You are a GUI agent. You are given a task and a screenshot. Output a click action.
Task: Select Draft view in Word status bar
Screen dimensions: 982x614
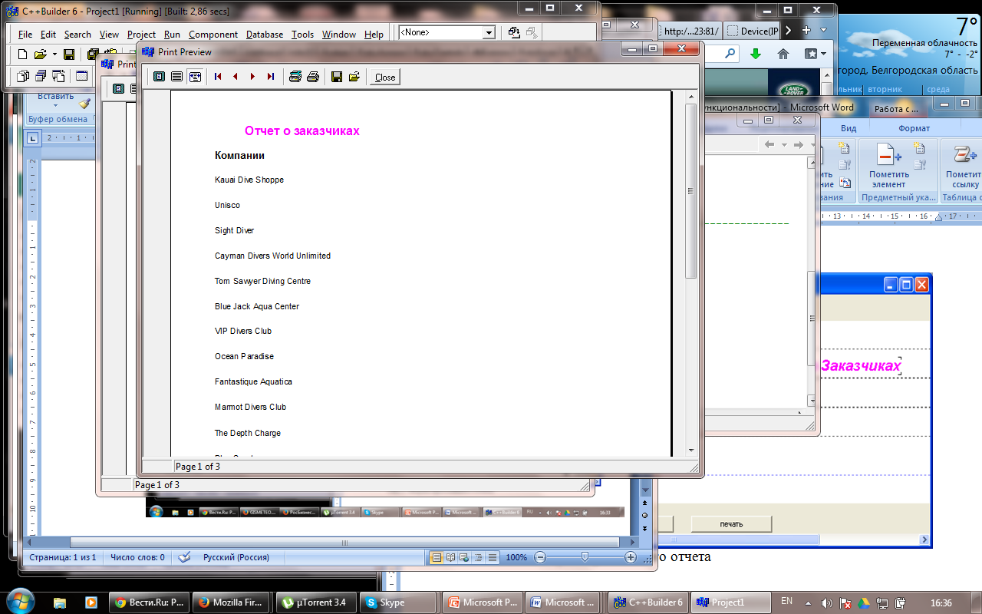(x=493, y=557)
